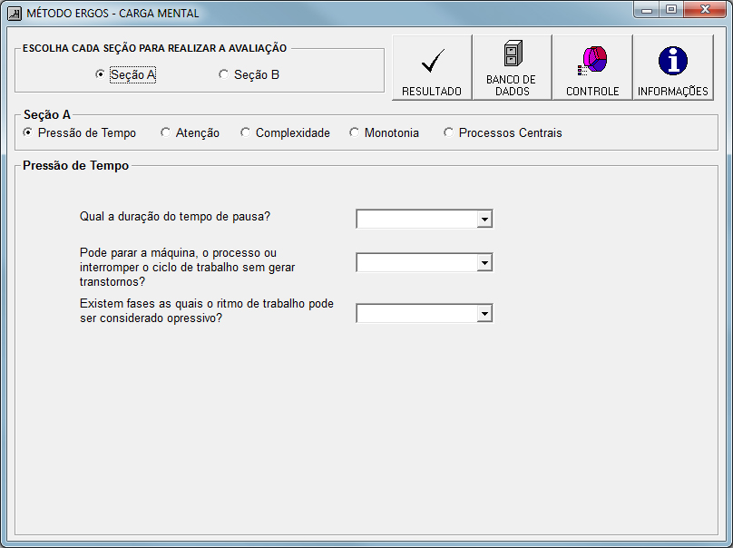Expand the oppressive work rhythm dropdown arrow
733x548 pixels.
pos(484,314)
